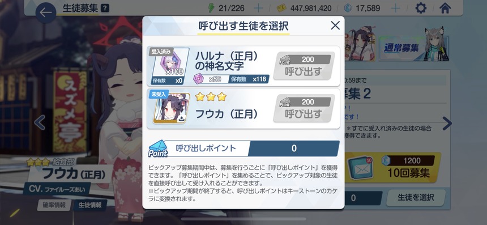Select the ハルナ（正月） eleph item thumbnail
487x225 pixels.
(x=169, y=66)
